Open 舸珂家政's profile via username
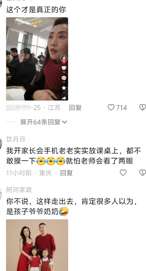 19,190
